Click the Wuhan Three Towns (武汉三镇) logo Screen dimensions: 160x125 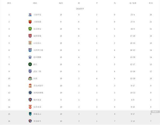(30, 71)
